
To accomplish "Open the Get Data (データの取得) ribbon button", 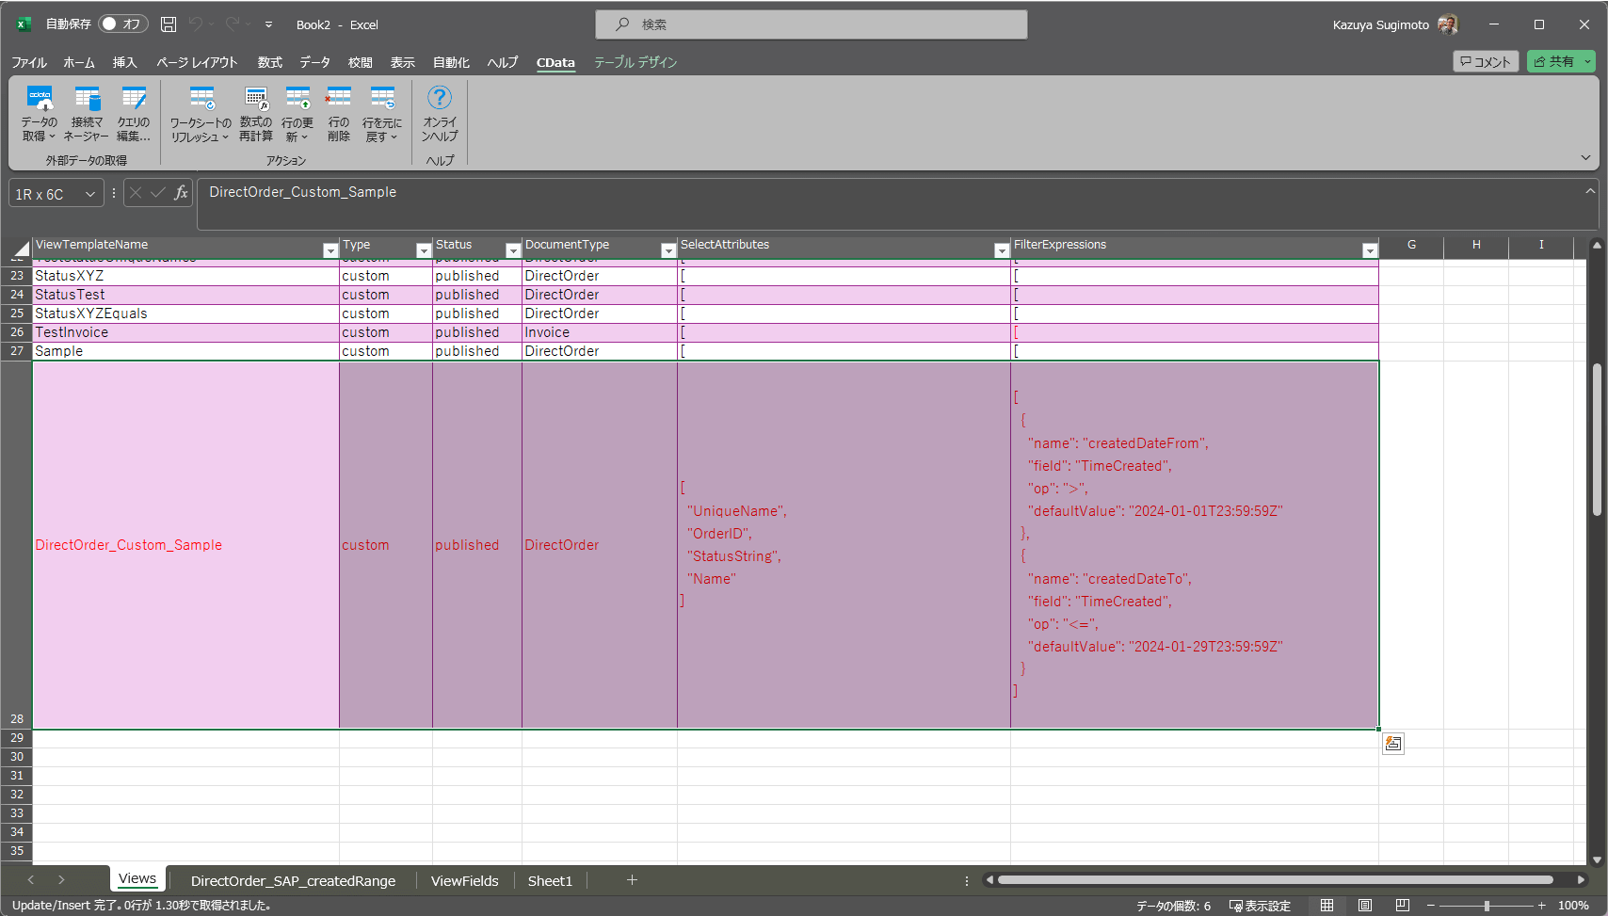I will click(x=40, y=113).
